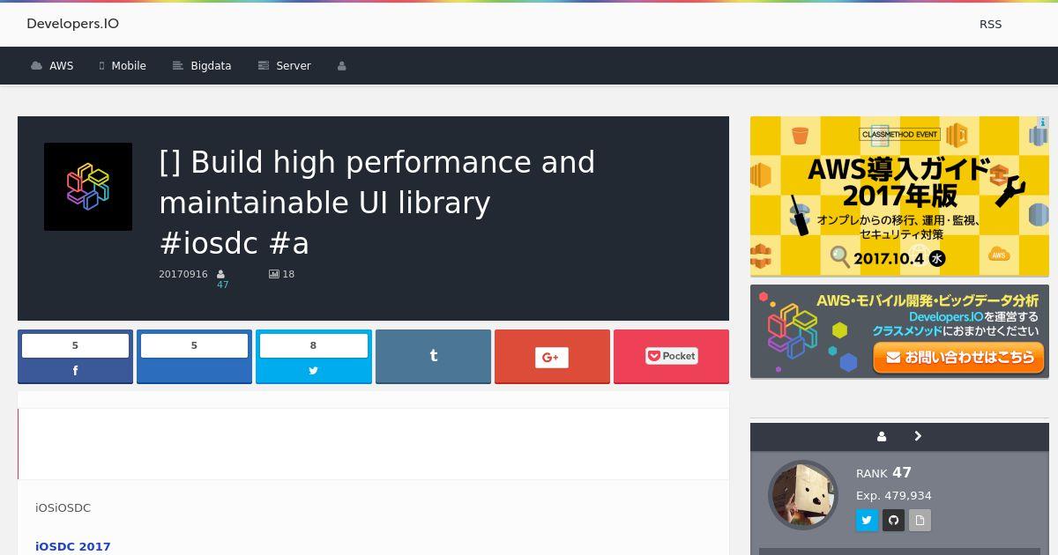Open the Server category in navigation
Image resolution: width=1058 pixels, height=555 pixels.
[x=284, y=66]
